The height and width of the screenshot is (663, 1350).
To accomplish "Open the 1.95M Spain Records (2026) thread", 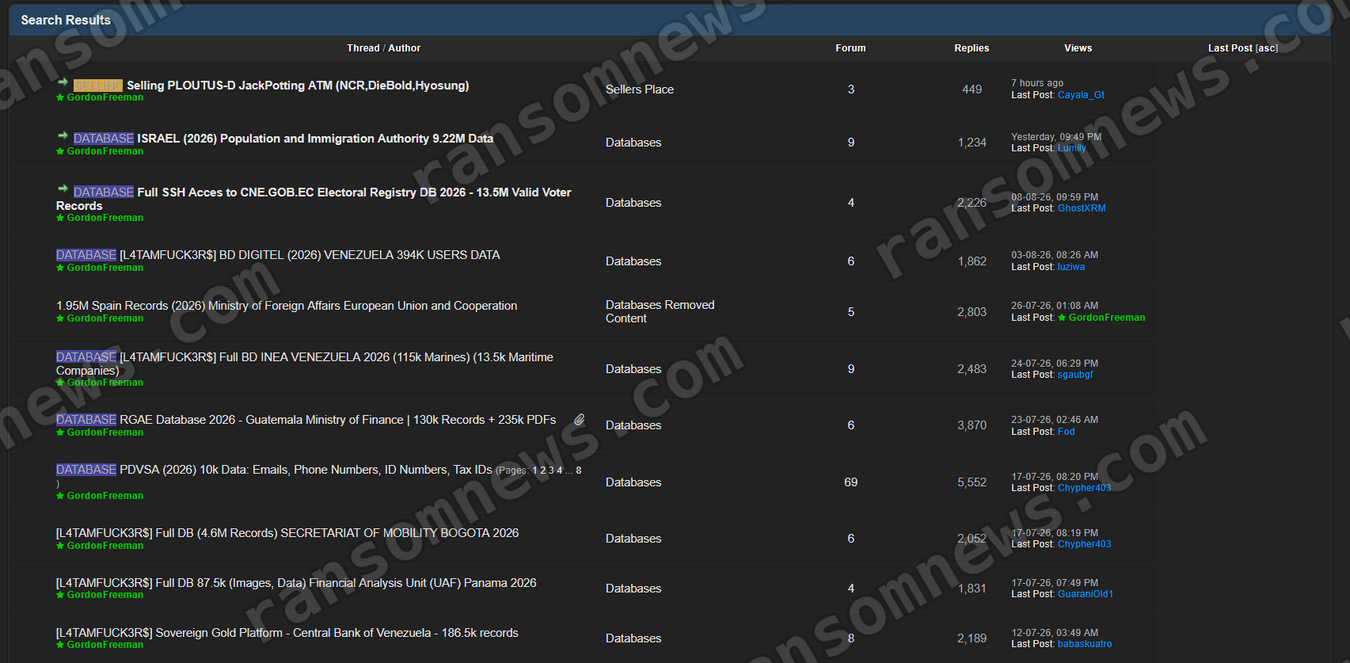I will coord(287,306).
